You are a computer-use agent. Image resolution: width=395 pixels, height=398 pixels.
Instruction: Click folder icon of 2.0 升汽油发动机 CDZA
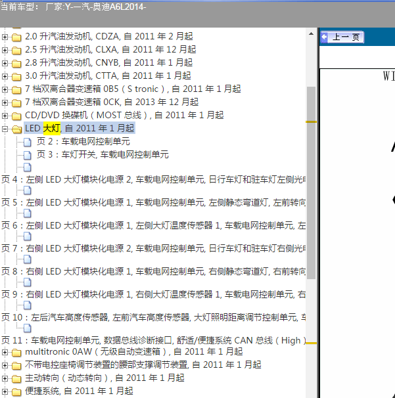[16, 37]
